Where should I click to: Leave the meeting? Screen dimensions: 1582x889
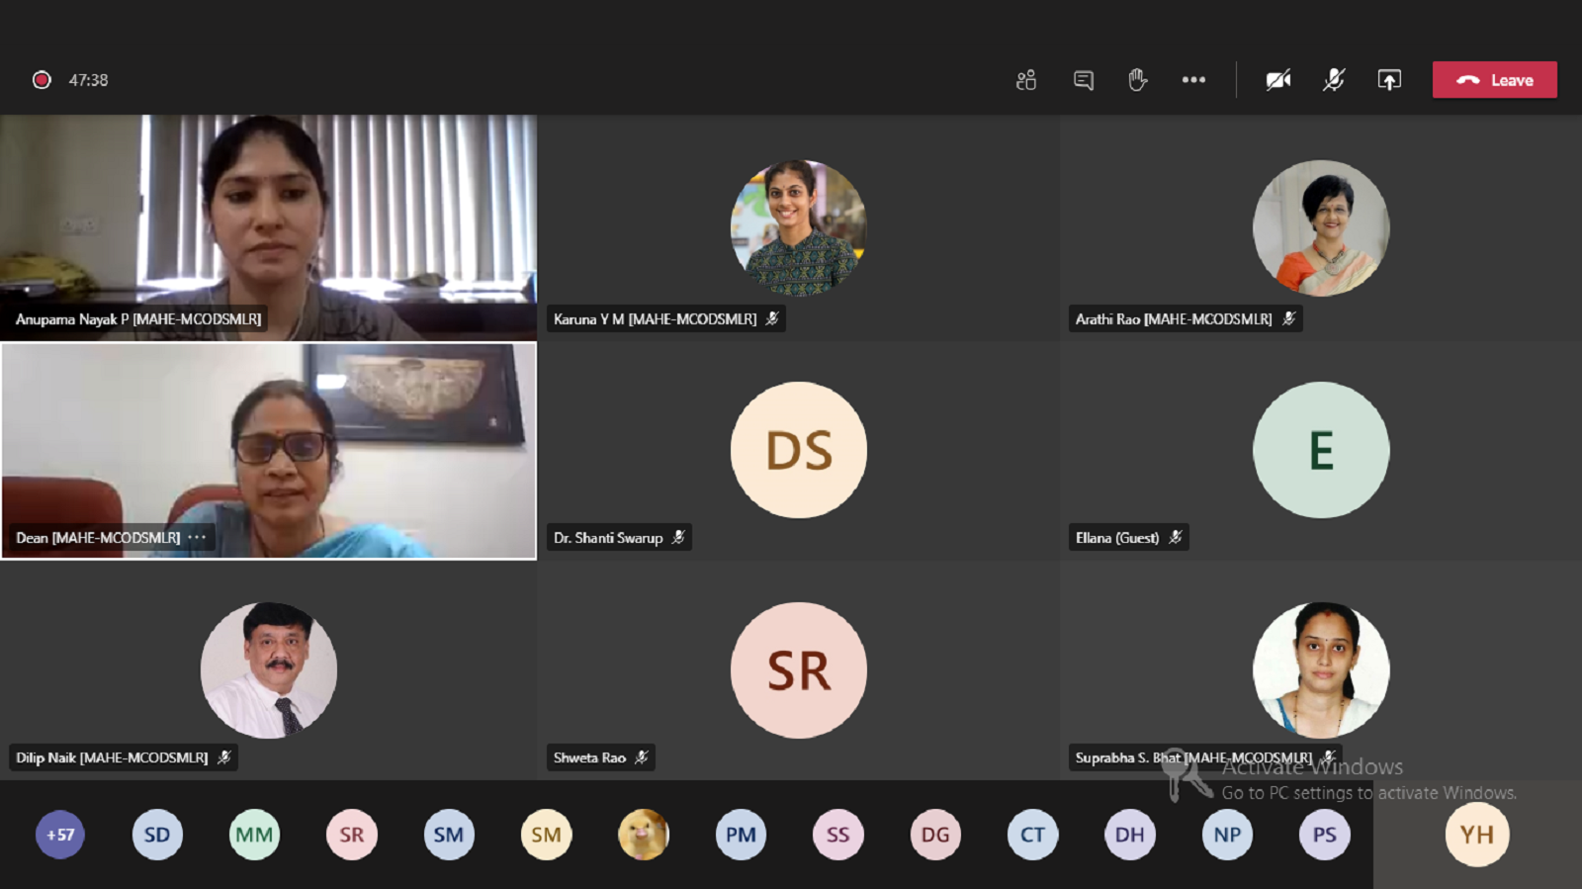pos(1494,80)
